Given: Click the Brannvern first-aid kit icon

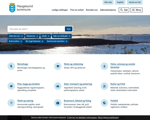Looking at the screenshot, I should click(x=58, y=103).
